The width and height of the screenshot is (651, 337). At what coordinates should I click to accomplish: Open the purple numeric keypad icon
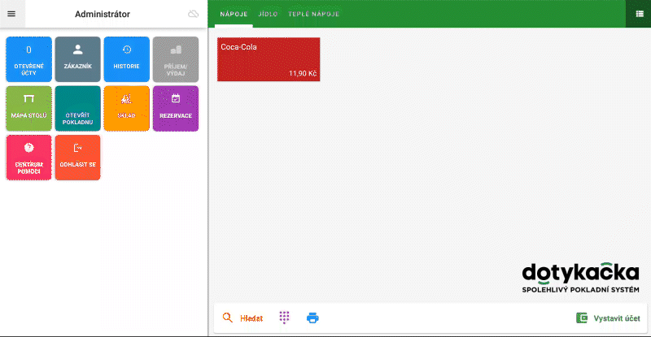point(284,318)
